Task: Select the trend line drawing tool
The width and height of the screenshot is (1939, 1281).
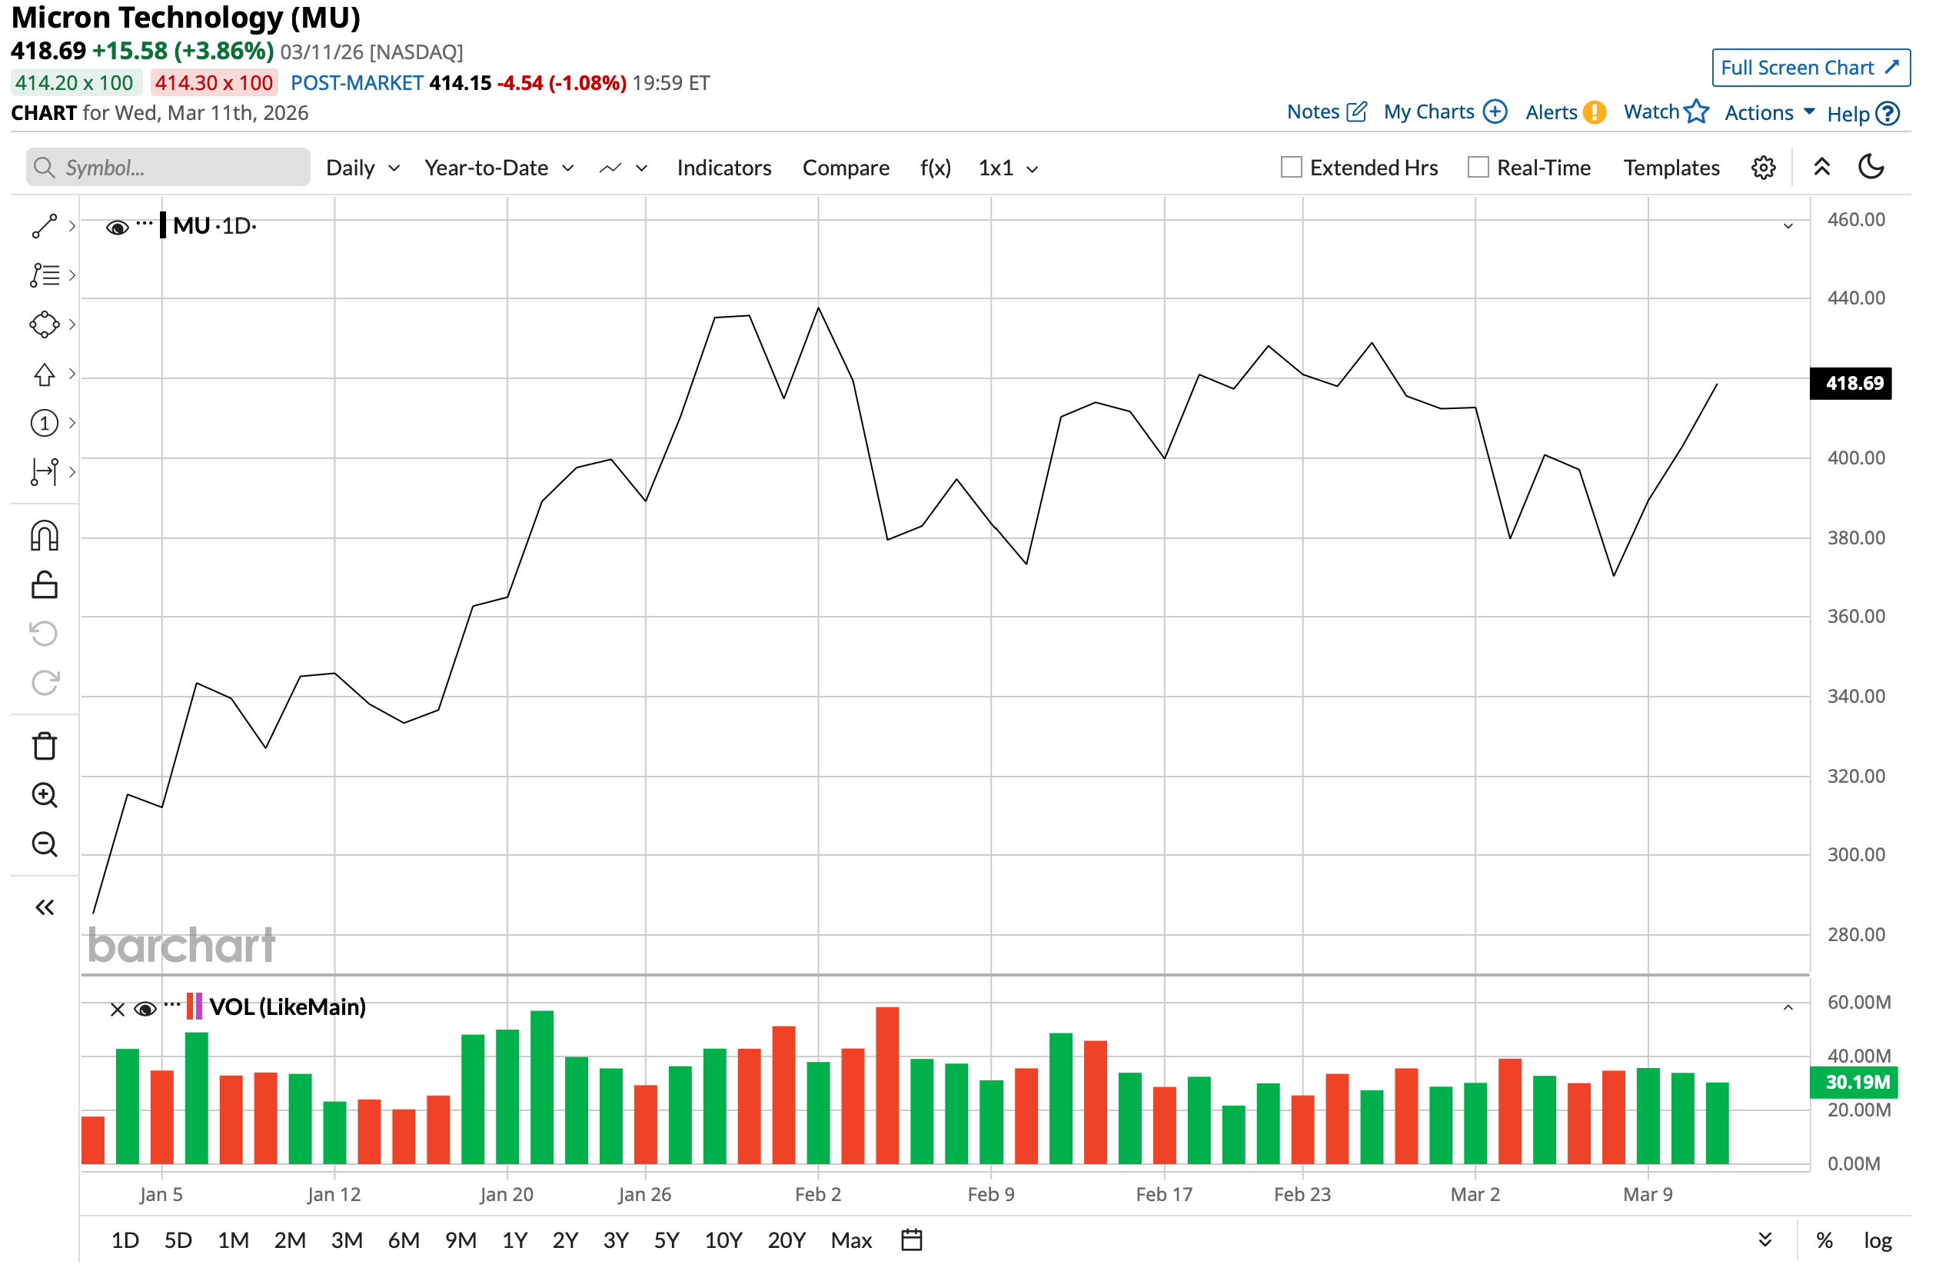Action: tap(44, 226)
